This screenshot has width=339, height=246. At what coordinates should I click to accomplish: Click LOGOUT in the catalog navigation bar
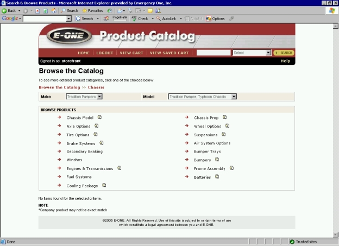(x=105, y=53)
